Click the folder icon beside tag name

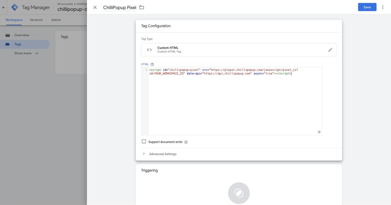click(x=141, y=7)
